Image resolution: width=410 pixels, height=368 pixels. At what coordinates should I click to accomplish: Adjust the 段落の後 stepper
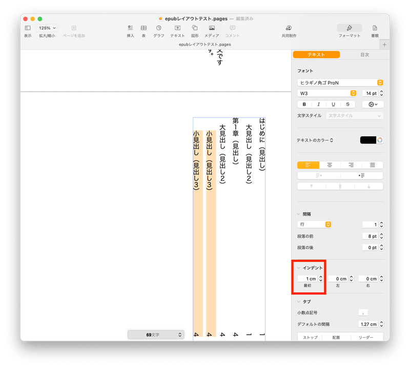coord(381,248)
